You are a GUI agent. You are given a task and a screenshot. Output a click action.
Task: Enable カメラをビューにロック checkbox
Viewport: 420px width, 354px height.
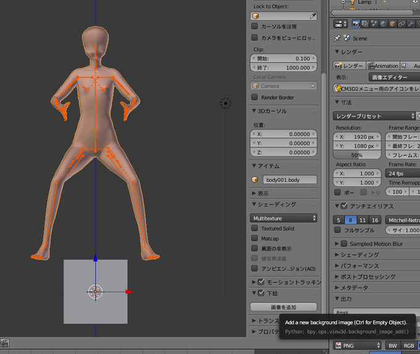click(254, 38)
